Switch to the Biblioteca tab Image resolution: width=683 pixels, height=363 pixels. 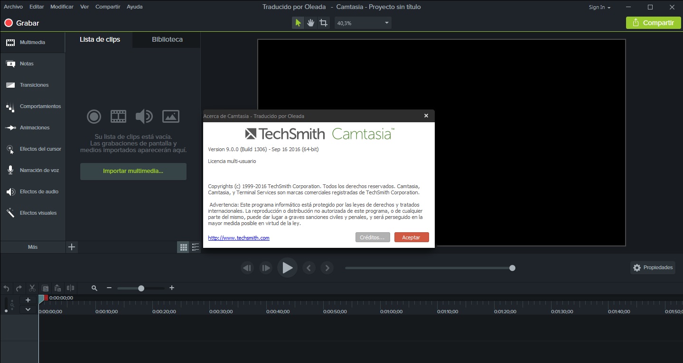point(167,40)
